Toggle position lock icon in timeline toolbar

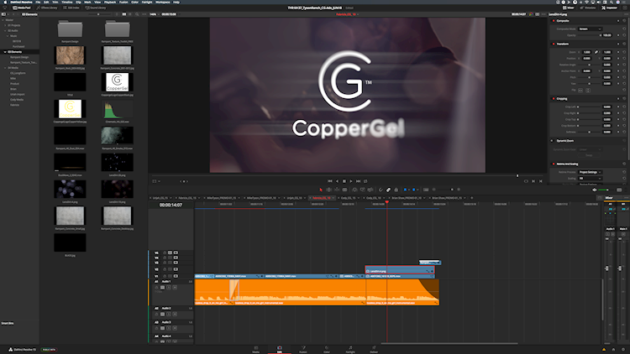pos(396,190)
